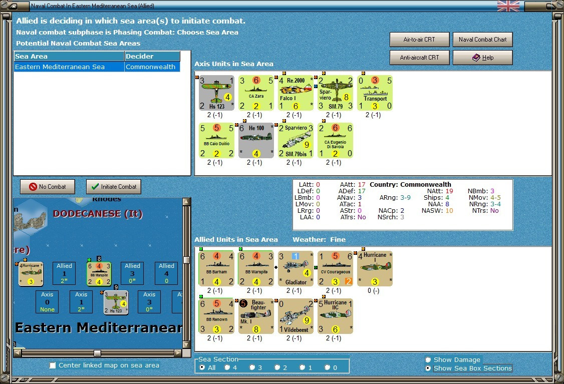Select the All sea section radio button
Screen dimensions: 564x384
202,367
